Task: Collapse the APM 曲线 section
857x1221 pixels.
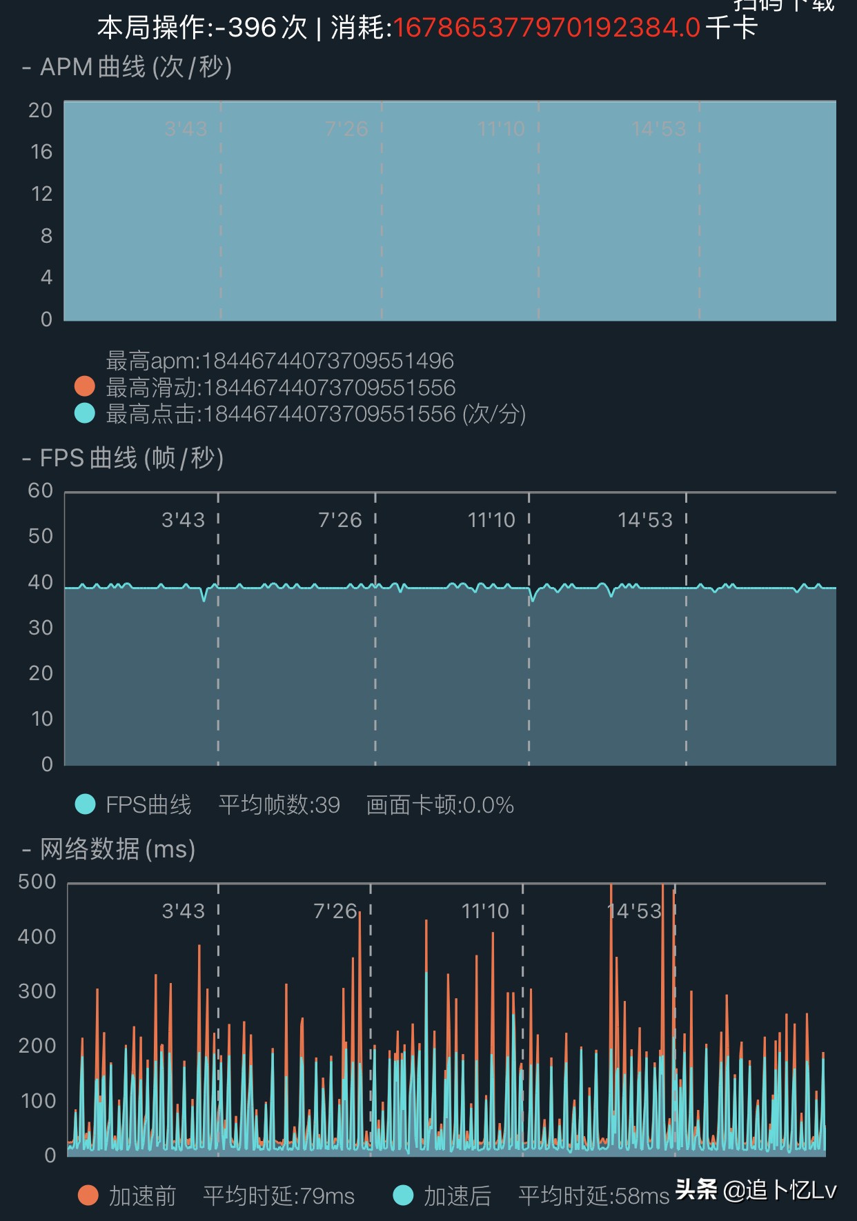Action: point(26,68)
